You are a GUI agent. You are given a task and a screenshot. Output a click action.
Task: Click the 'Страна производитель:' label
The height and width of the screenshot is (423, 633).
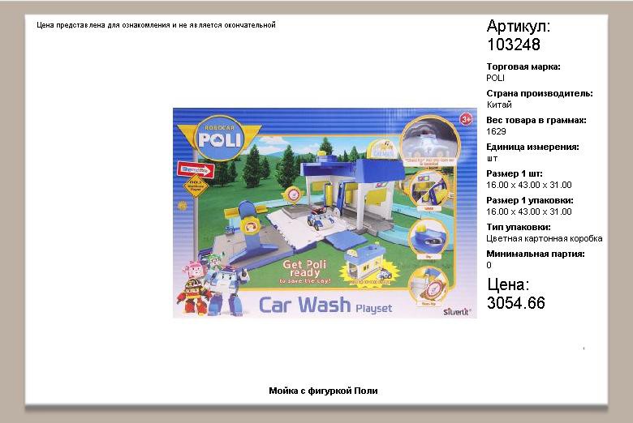point(540,93)
